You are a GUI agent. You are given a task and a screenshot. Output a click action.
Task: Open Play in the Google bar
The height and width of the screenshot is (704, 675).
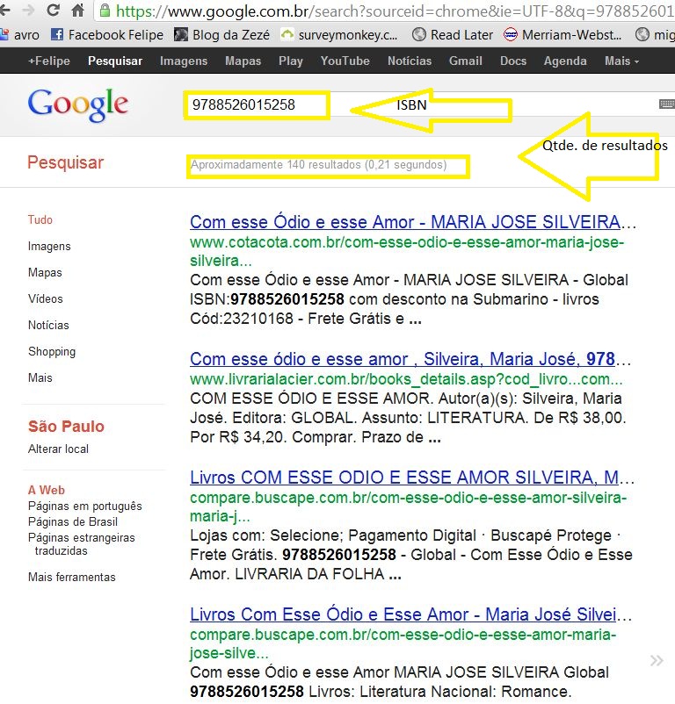pos(290,61)
